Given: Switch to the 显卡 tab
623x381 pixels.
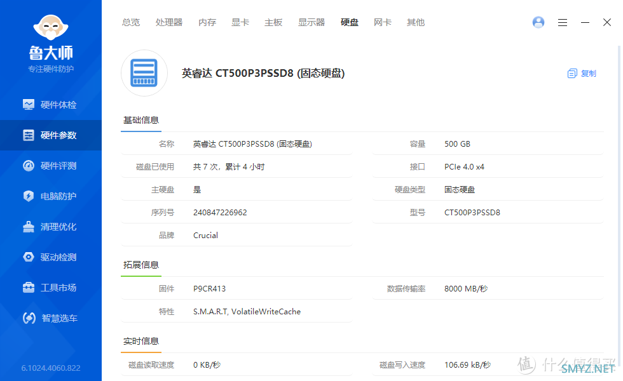Looking at the screenshot, I should [x=240, y=22].
